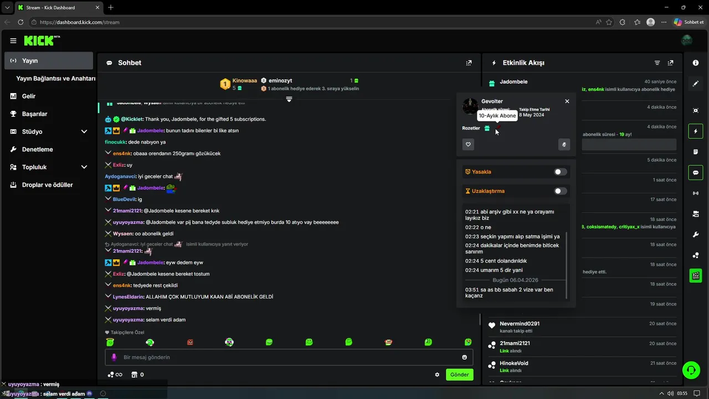Click the green headset support button

click(x=691, y=369)
